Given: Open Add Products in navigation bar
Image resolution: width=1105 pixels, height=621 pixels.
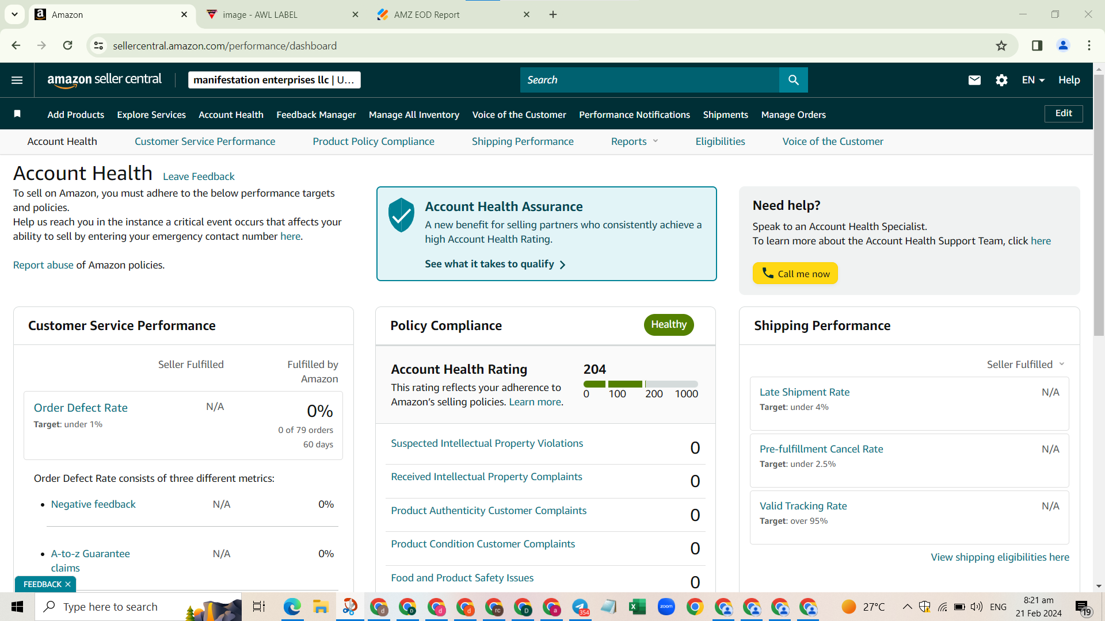Looking at the screenshot, I should (75, 114).
